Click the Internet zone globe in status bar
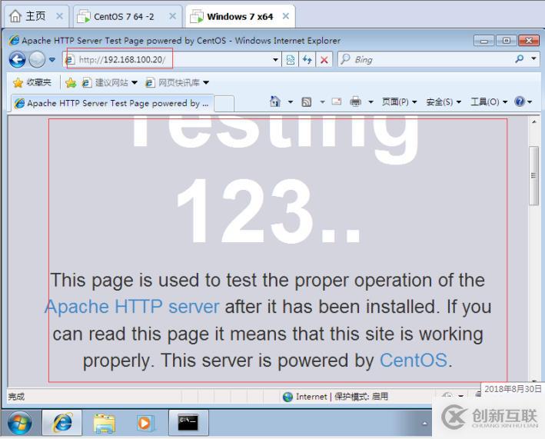Viewport: 545px width, 439px height. 287,397
